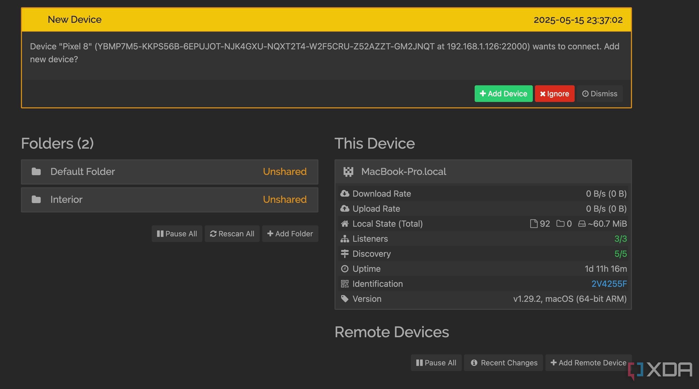Image resolution: width=699 pixels, height=389 pixels.
Task: Click the info icon on Recent Changes
Action: click(474, 363)
